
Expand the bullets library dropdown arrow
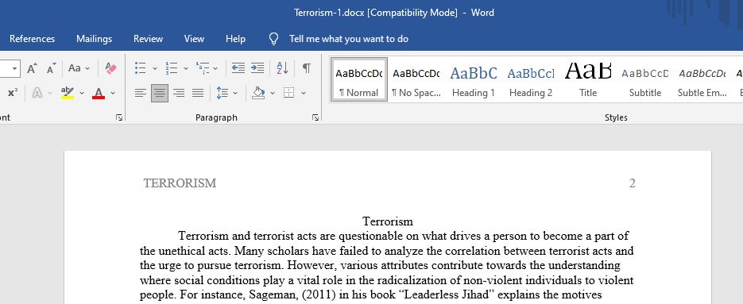click(x=154, y=68)
